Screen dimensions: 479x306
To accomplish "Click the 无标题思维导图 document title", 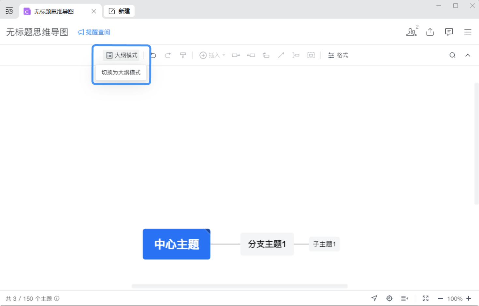I will [37, 32].
